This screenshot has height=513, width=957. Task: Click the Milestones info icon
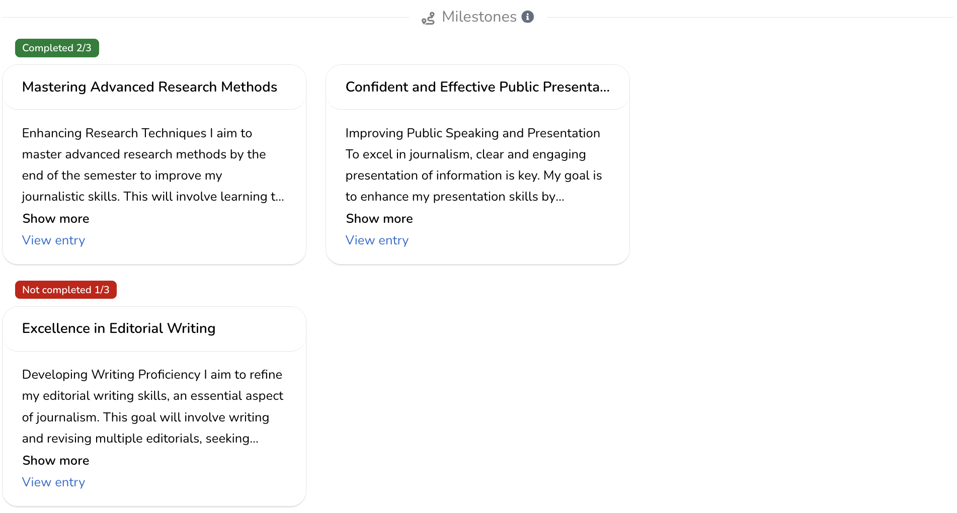pyautogui.click(x=527, y=17)
